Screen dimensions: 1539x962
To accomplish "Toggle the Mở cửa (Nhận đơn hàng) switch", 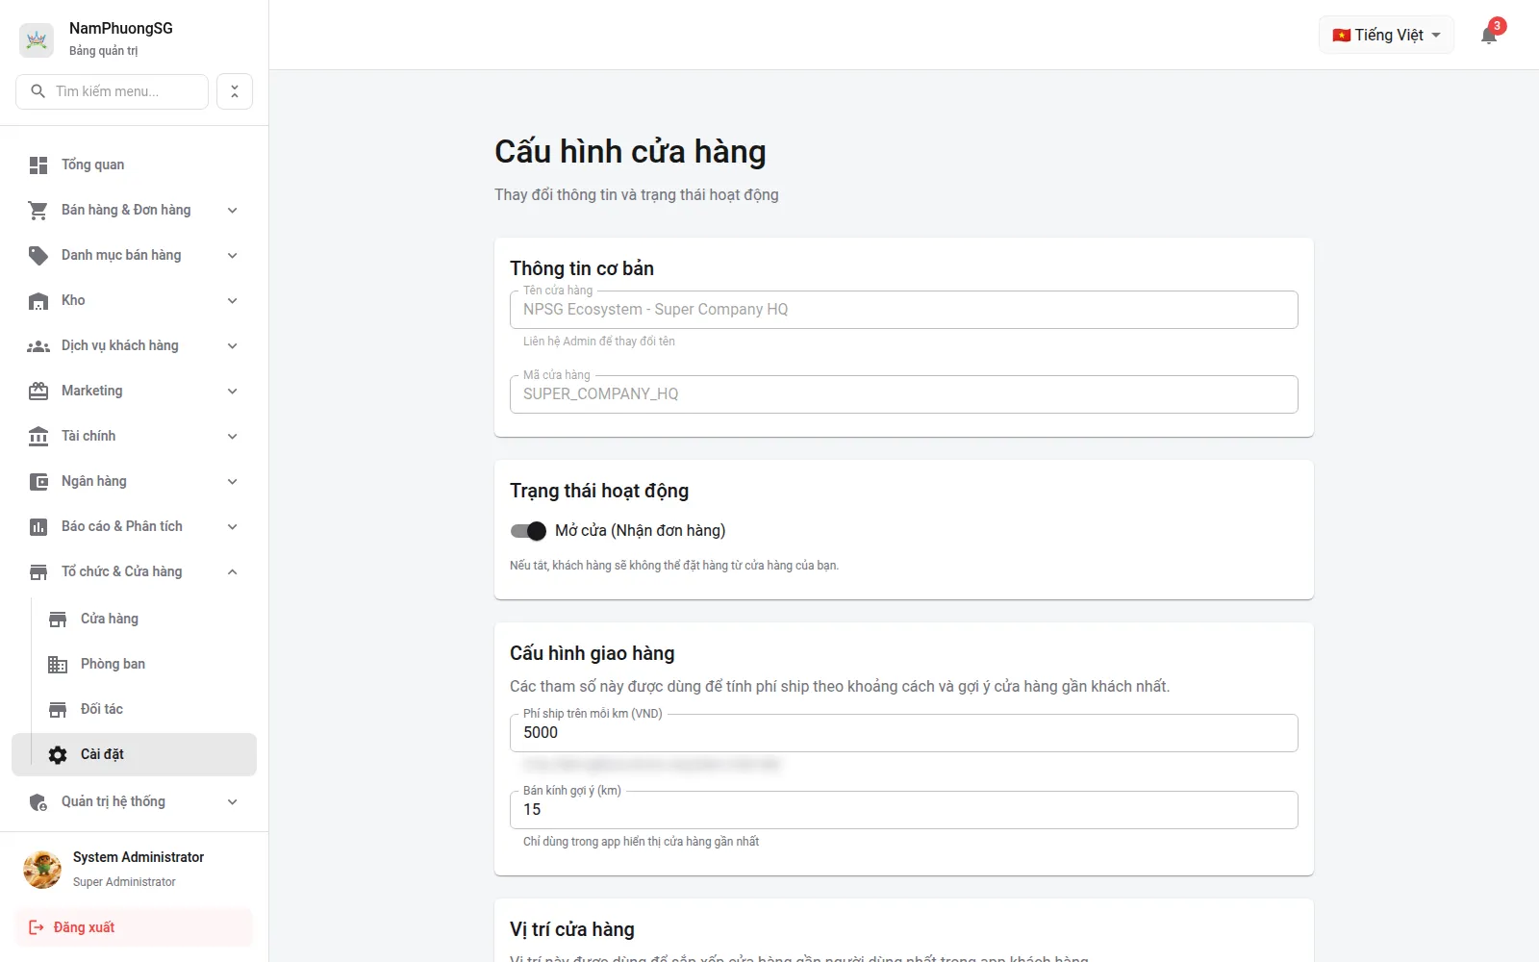I will (528, 531).
